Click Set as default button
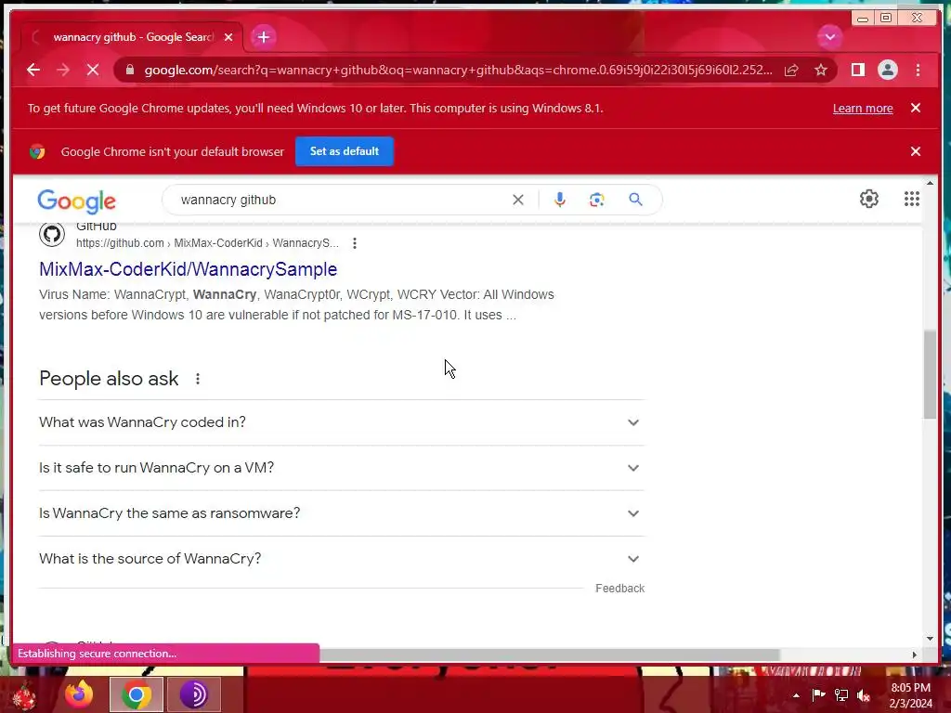 click(x=345, y=151)
